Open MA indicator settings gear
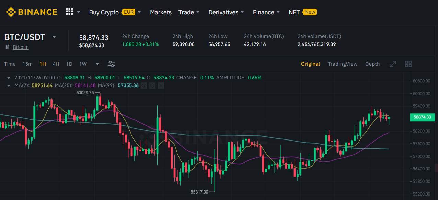 tap(152, 85)
